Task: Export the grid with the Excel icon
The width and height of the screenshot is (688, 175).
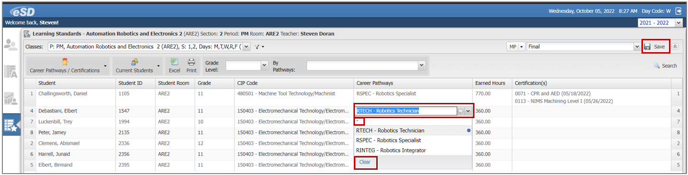Action: click(x=175, y=65)
